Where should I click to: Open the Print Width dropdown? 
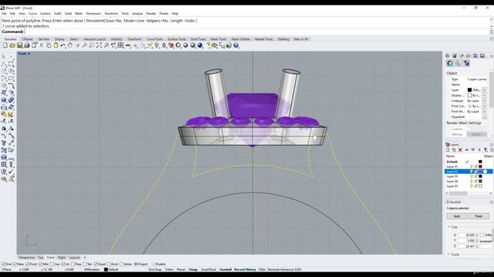[x=485, y=112]
